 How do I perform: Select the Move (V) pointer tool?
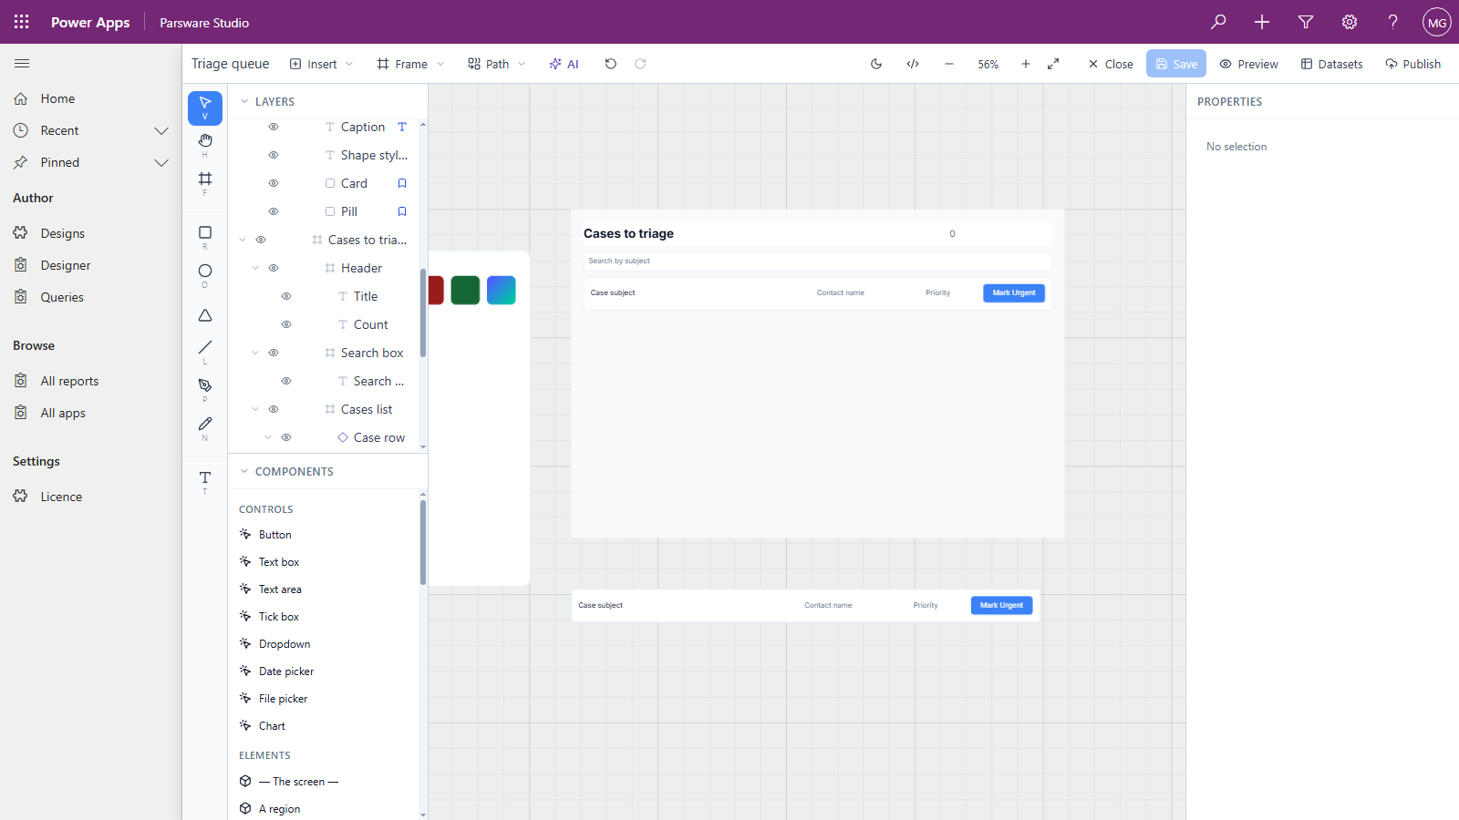tap(205, 108)
